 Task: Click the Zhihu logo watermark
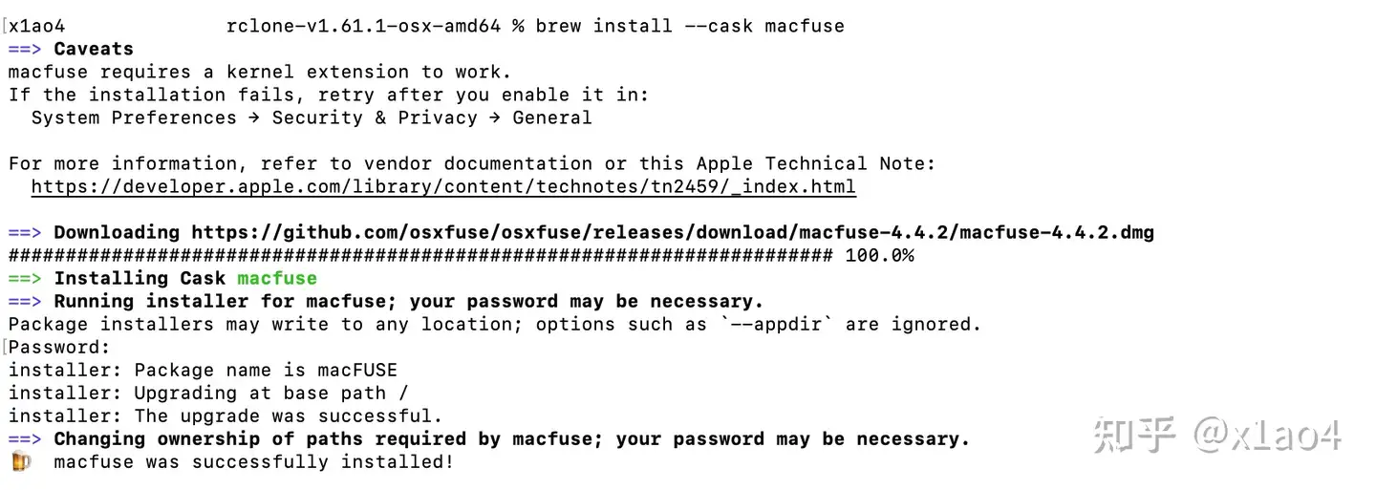click(1133, 435)
